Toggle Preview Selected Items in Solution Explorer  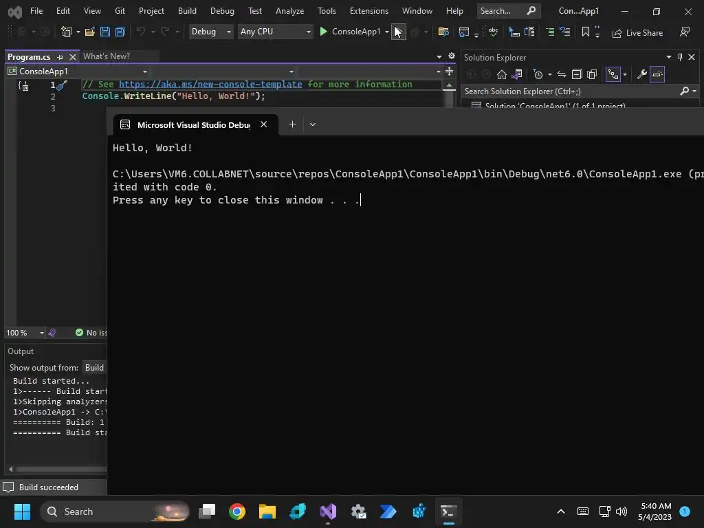(x=657, y=74)
